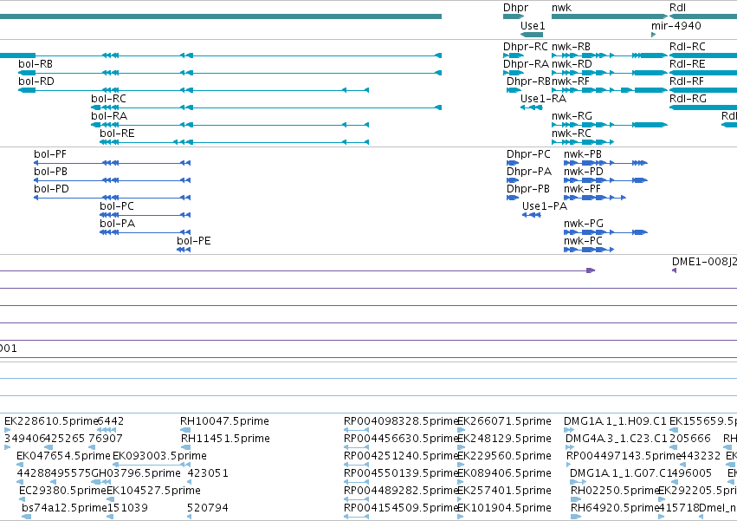Select protein label bol-PB
This screenshot has height=521, width=737.
tap(50, 172)
